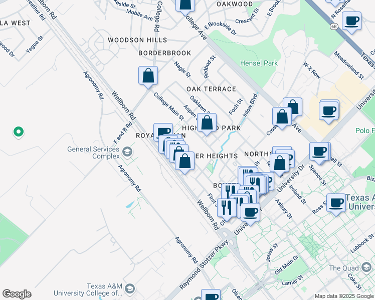Select the green pin west of Agronomy Rd
The width and height of the screenshot is (375, 300).
[19, 132]
